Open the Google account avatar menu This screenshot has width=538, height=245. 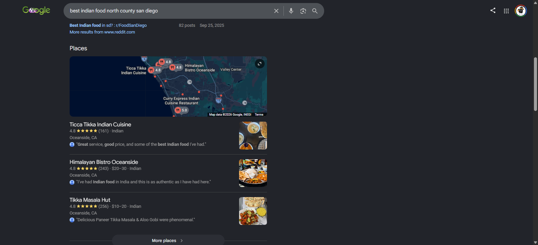tap(521, 11)
